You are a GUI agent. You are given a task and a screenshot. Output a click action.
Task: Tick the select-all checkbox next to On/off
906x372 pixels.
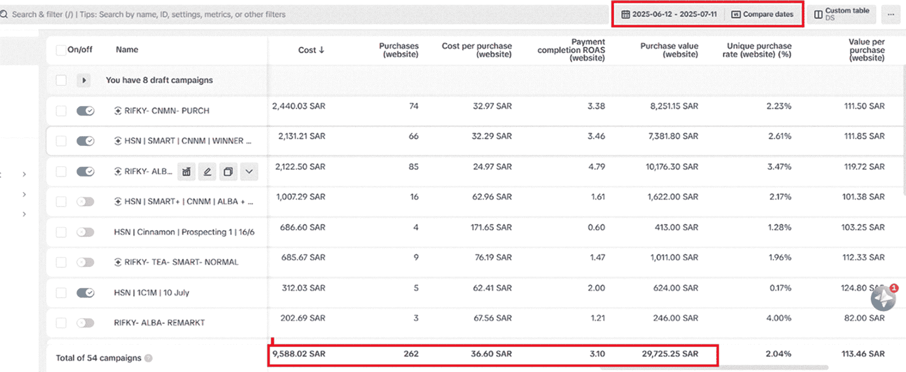pyautogui.click(x=61, y=50)
